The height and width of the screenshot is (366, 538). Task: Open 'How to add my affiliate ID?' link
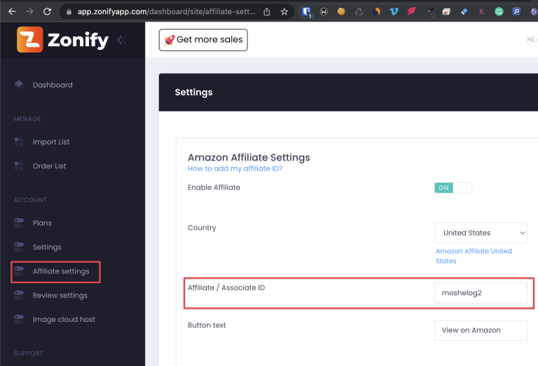coord(235,168)
